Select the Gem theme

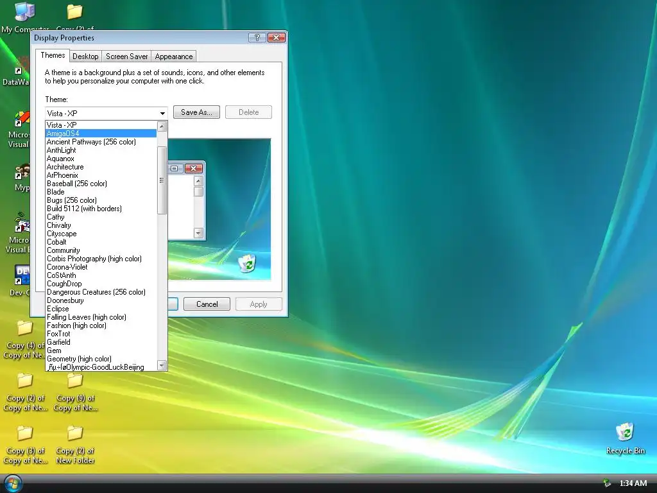point(101,350)
